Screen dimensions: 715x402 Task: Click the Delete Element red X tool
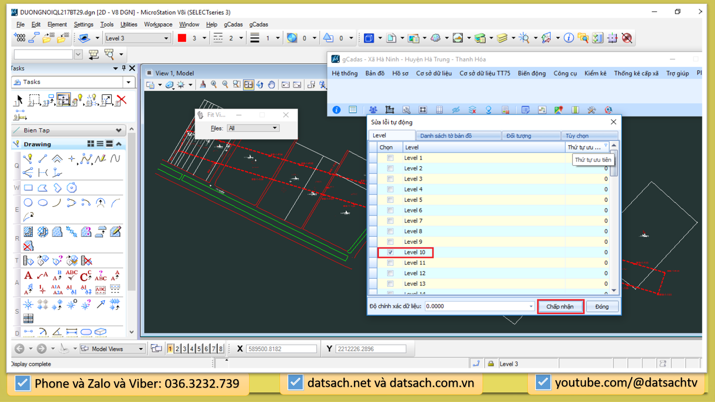(x=122, y=100)
